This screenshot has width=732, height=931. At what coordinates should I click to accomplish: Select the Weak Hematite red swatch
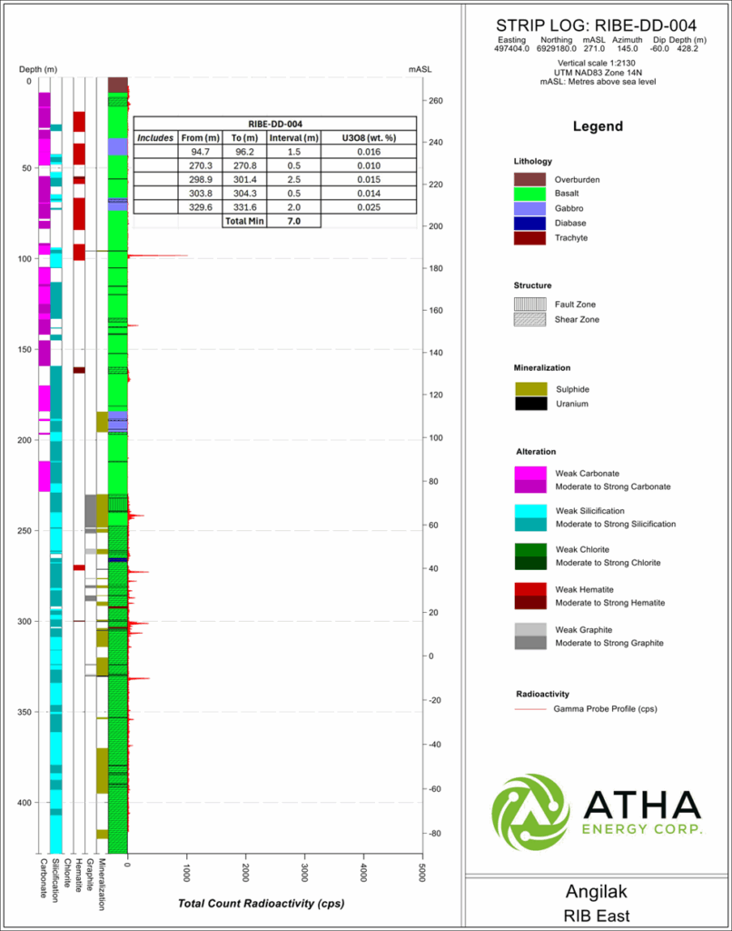pos(530,588)
